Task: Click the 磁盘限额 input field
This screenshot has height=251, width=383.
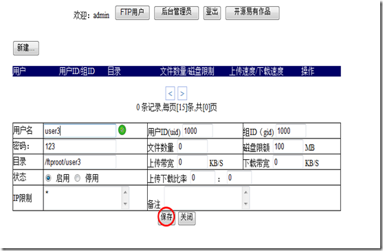Action: (288, 147)
